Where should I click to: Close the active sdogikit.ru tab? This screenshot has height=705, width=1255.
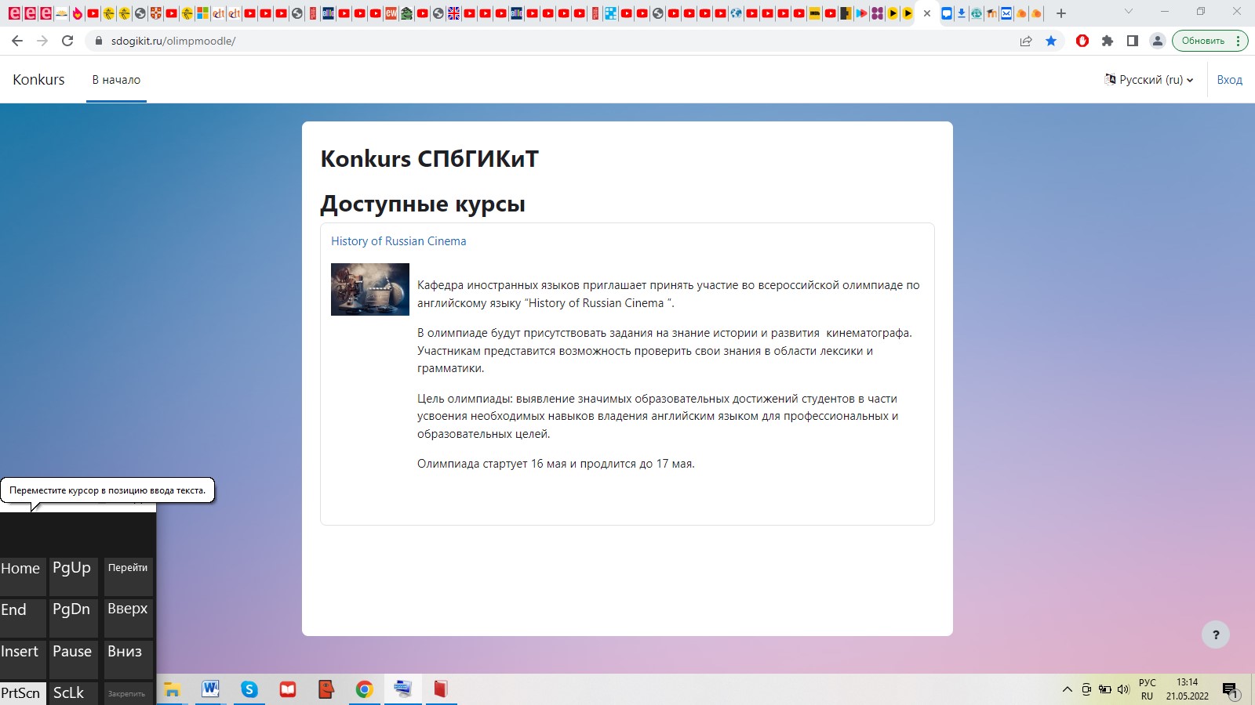(927, 13)
